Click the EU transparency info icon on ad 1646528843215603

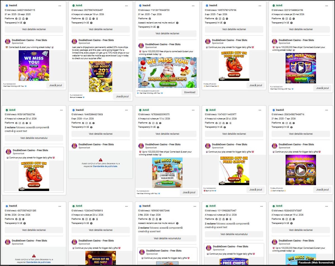tap(91, 127)
